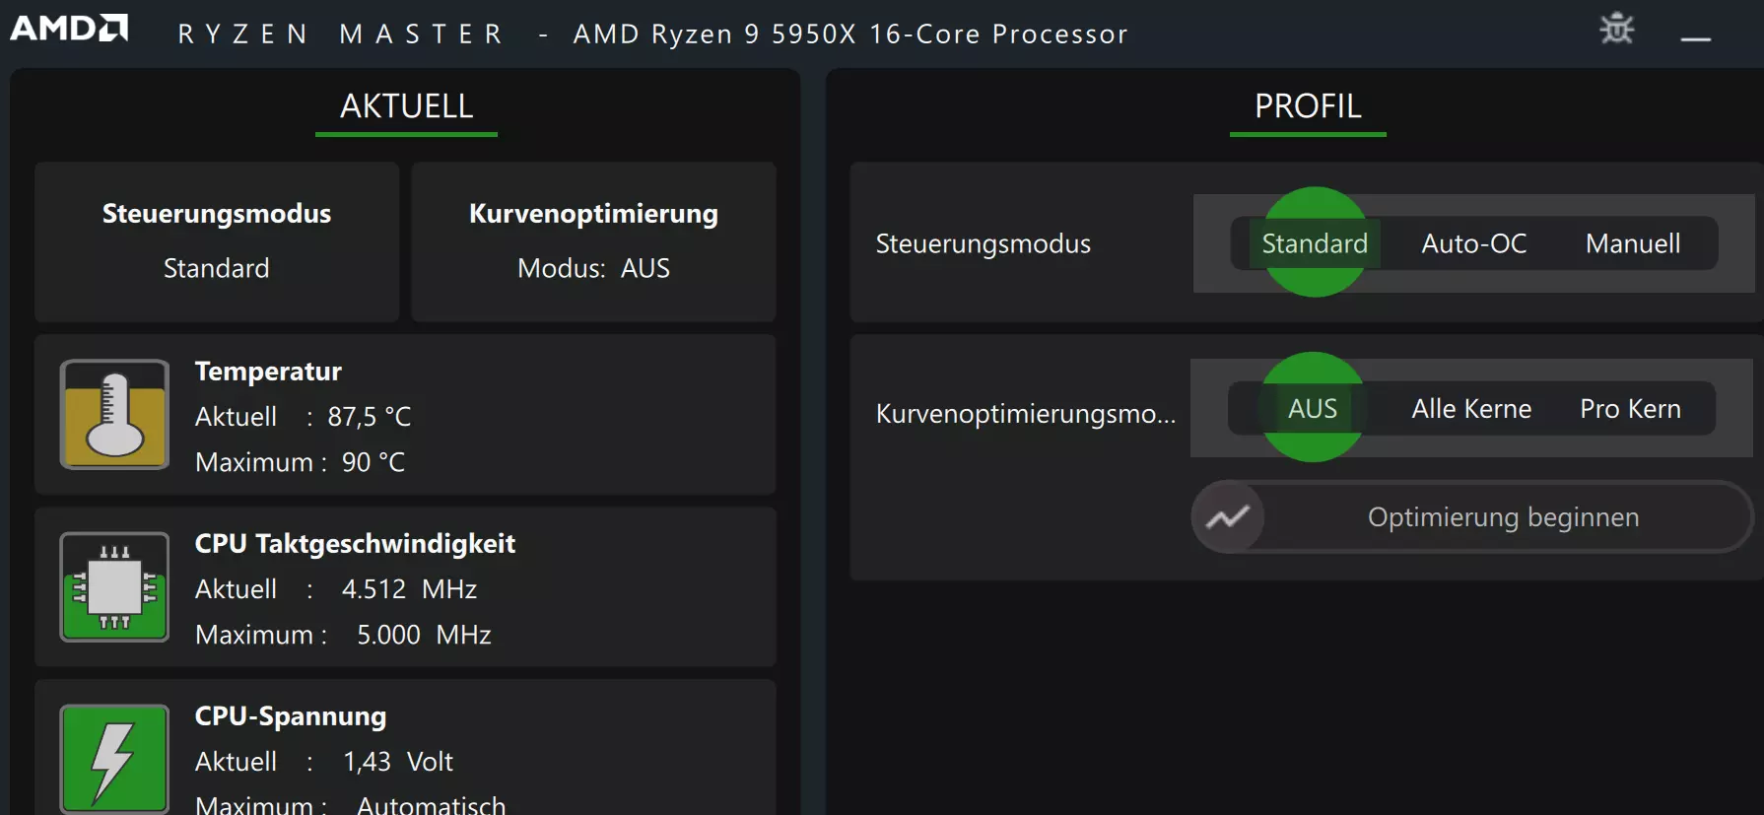Viewport: 1764px width, 815px height.
Task: Click maximum temperature value 90 °C
Action: tap(373, 462)
